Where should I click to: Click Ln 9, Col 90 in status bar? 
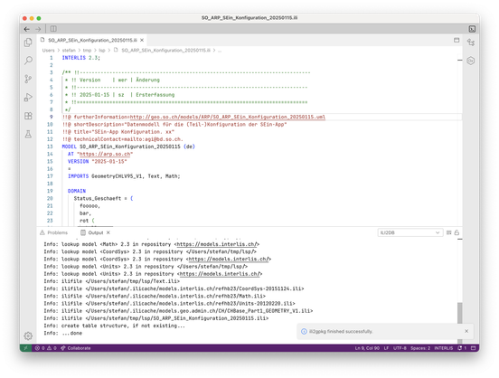pyautogui.click(x=367, y=348)
